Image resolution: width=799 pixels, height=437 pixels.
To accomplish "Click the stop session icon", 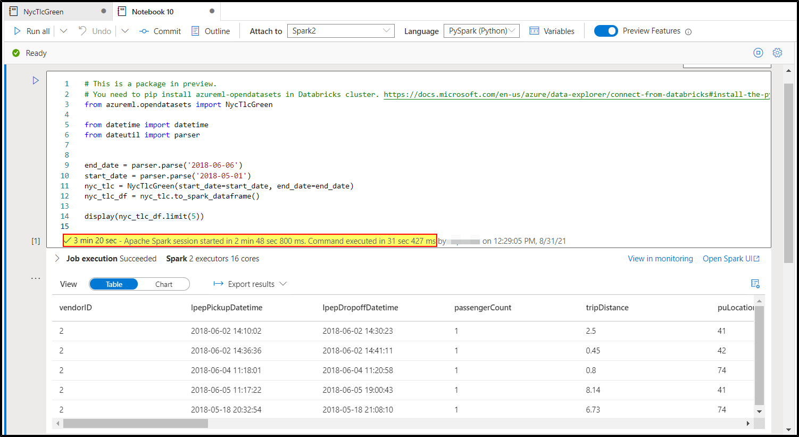I will pyautogui.click(x=758, y=53).
